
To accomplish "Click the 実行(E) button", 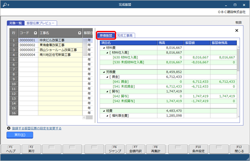I will click(20, 135).
